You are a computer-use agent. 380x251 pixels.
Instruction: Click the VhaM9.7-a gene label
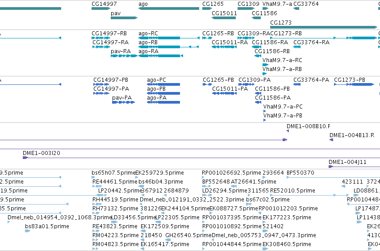(x=277, y=4)
